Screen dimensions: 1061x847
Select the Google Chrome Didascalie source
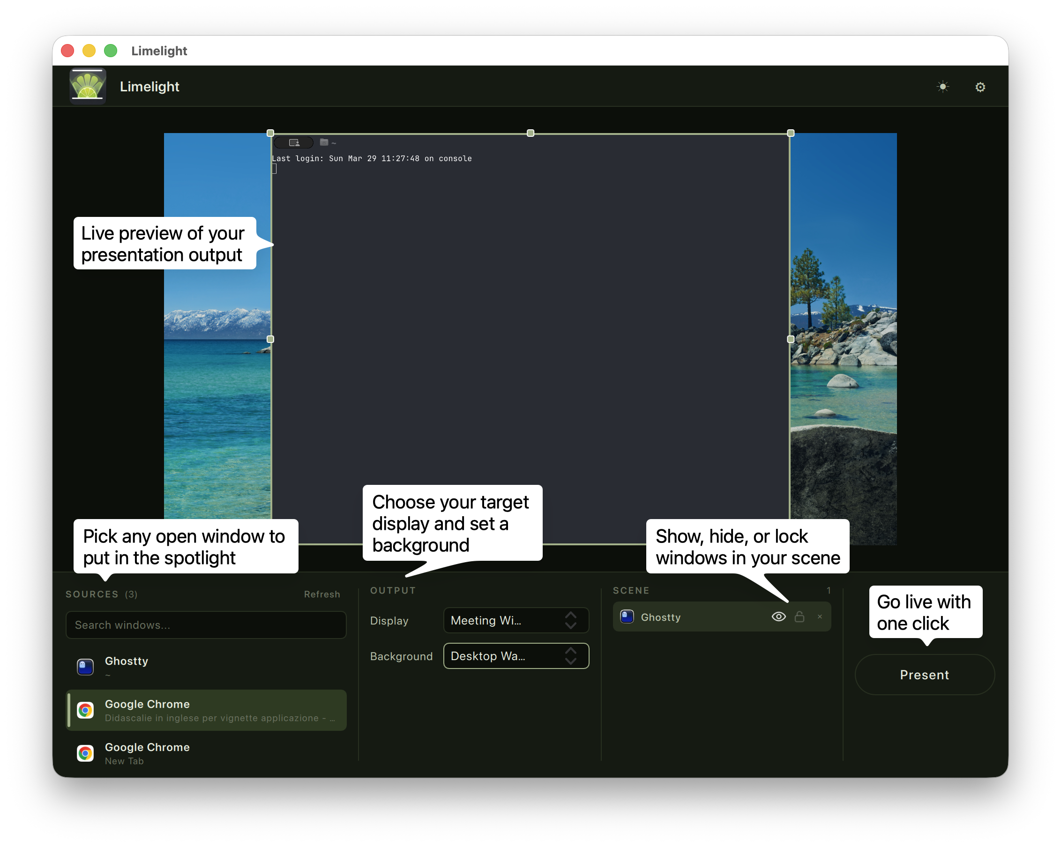click(x=206, y=710)
